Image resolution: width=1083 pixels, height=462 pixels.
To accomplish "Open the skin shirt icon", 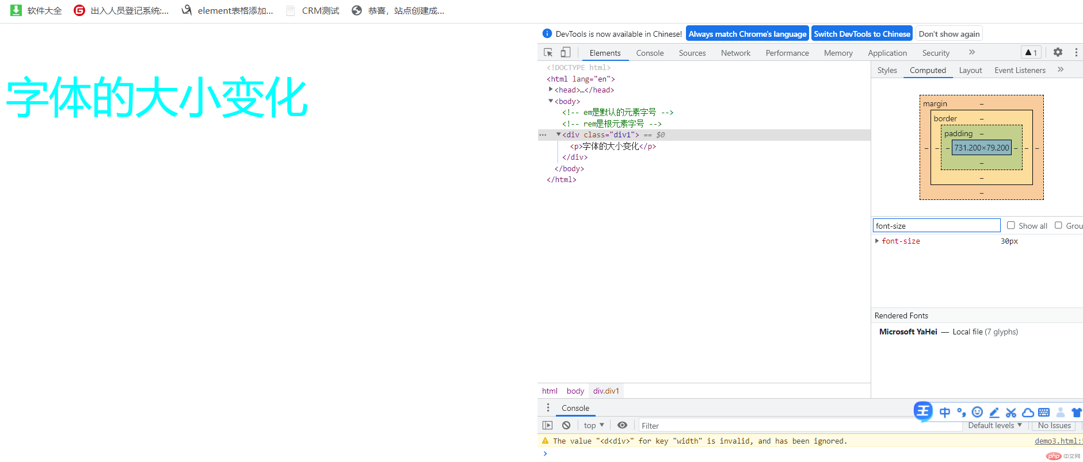I will point(1076,412).
